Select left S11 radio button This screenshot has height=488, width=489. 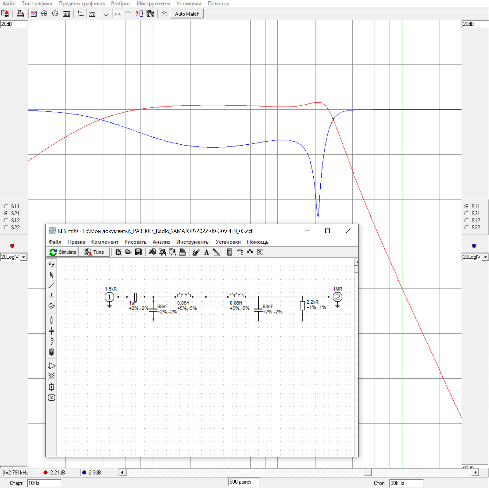coord(6,206)
